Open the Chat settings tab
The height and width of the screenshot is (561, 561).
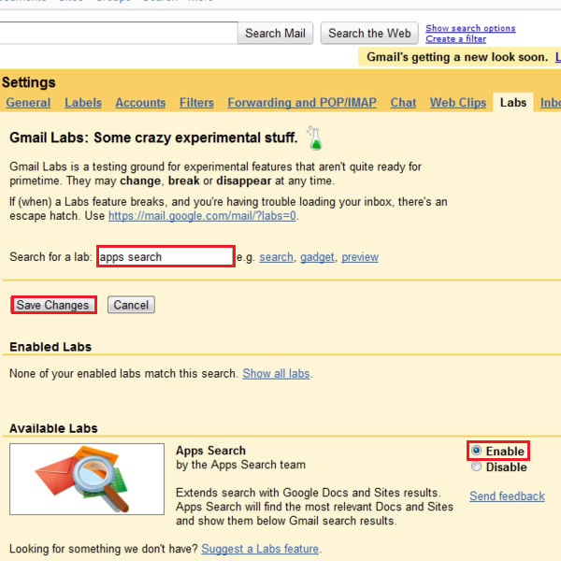pos(403,103)
